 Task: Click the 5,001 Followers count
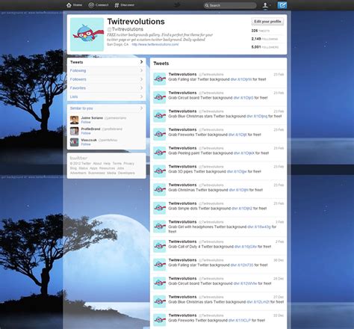pos(265,47)
